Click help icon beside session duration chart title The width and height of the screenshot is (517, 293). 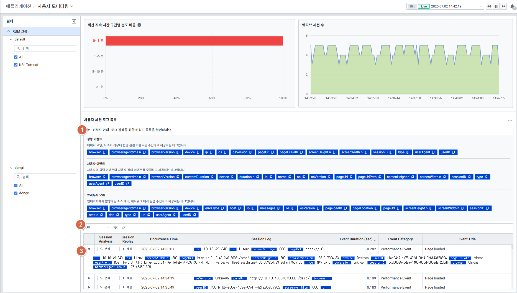coord(139,25)
